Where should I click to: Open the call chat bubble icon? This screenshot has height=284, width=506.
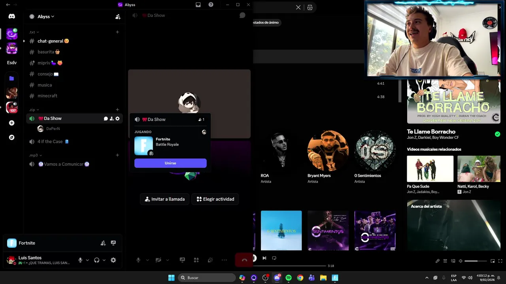242,15
